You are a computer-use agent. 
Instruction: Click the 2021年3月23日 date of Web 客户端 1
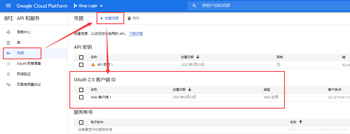coord(185,97)
